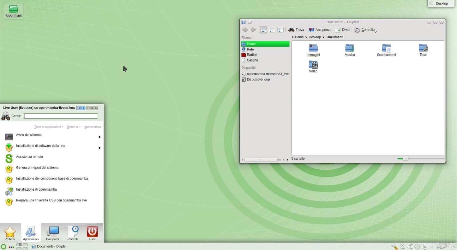Open the Musica folder
Screen dimensions: 457x250
tap(350, 50)
